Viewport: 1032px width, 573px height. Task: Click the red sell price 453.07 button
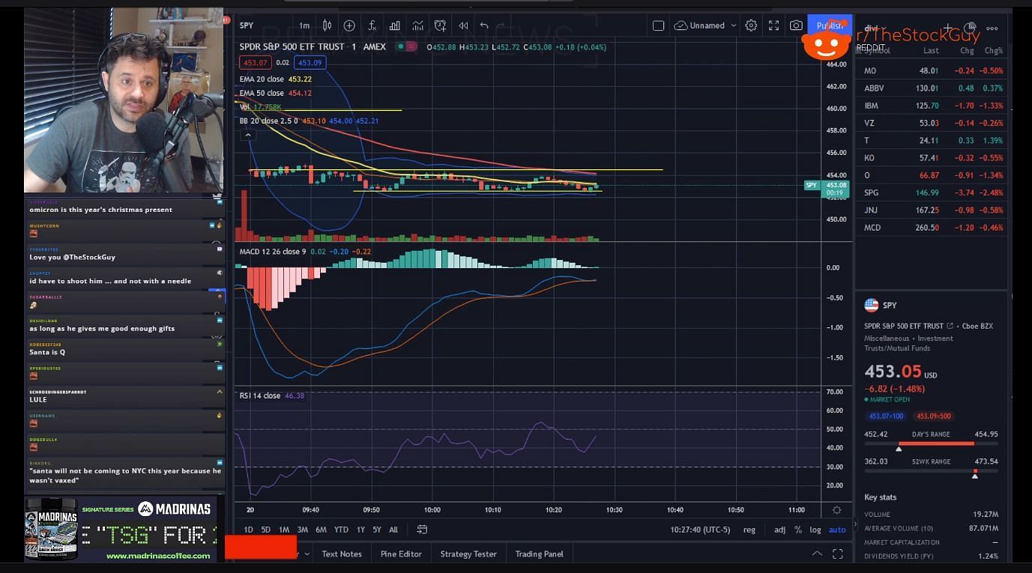tap(256, 63)
